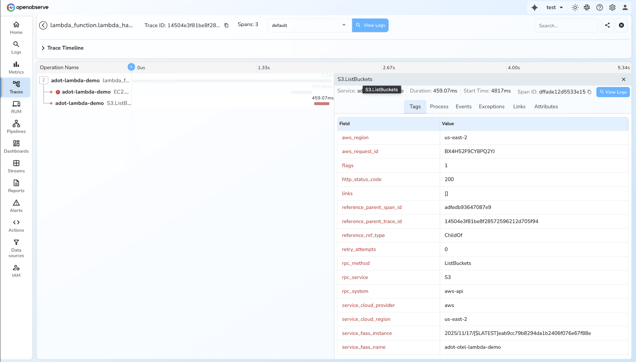Open the Pipelines section in sidebar
This screenshot has width=636, height=362.
pos(16,127)
